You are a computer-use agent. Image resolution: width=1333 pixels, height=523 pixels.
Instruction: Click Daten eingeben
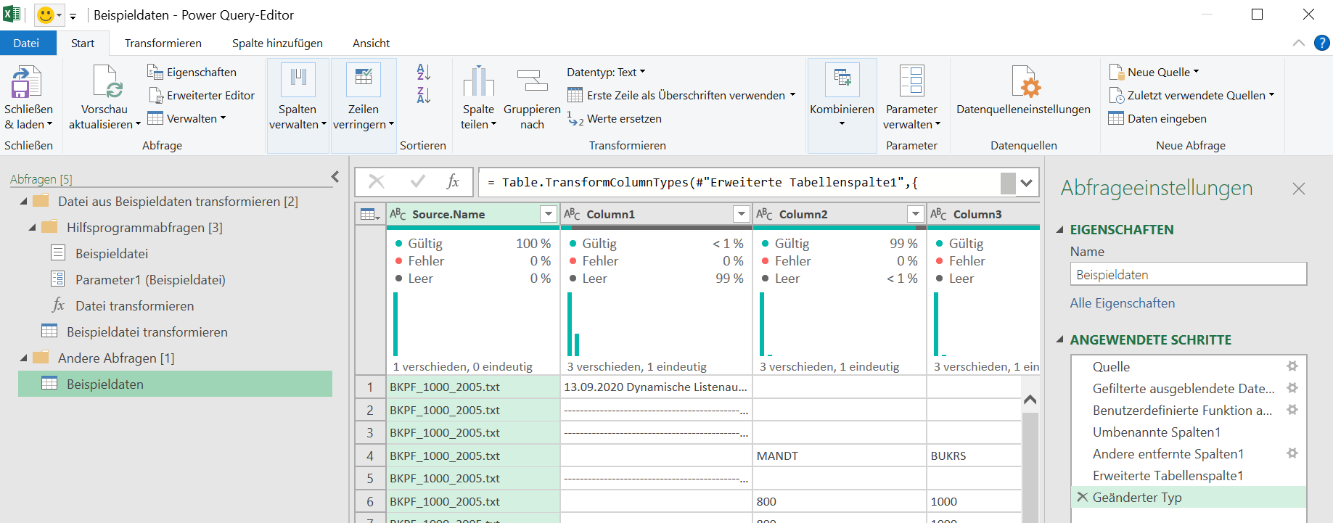(x=1157, y=118)
